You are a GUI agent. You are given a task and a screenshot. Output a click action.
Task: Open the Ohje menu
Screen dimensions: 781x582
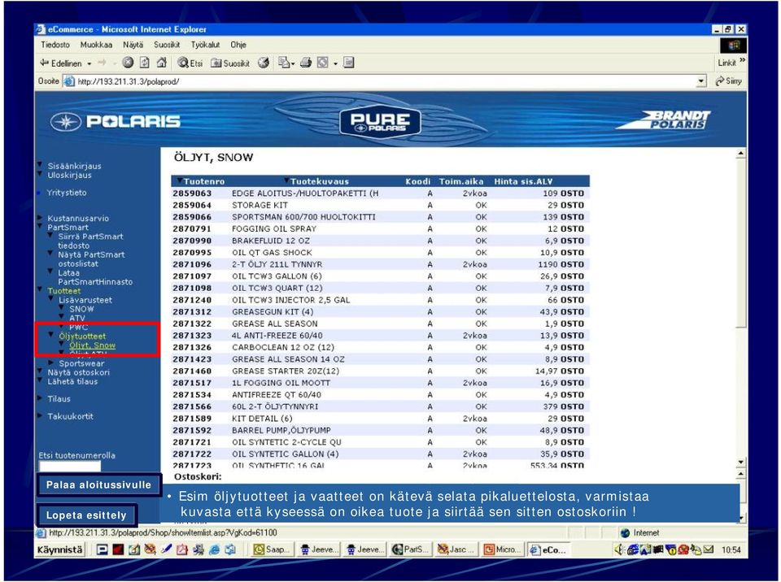(x=238, y=45)
